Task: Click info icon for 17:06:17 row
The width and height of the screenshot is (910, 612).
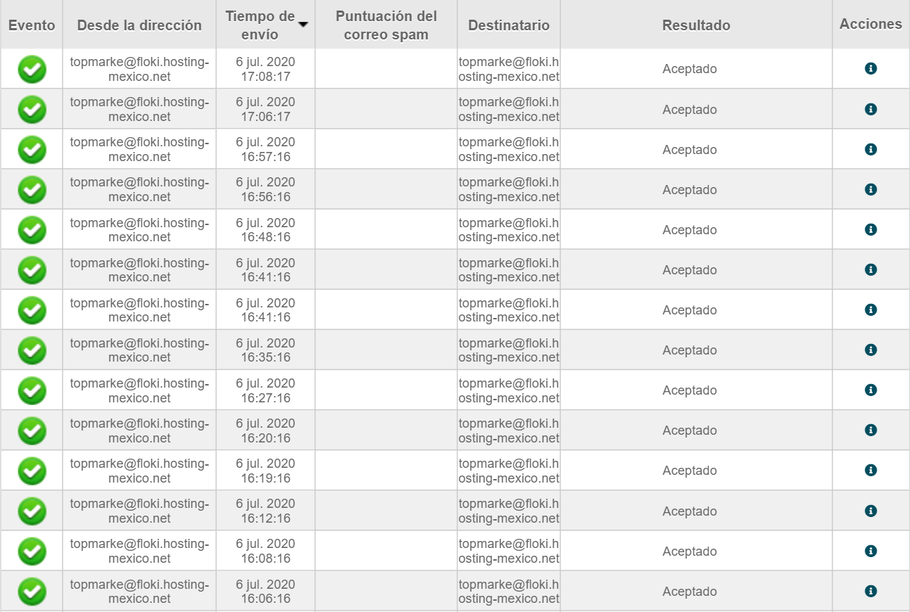Action: tap(871, 109)
